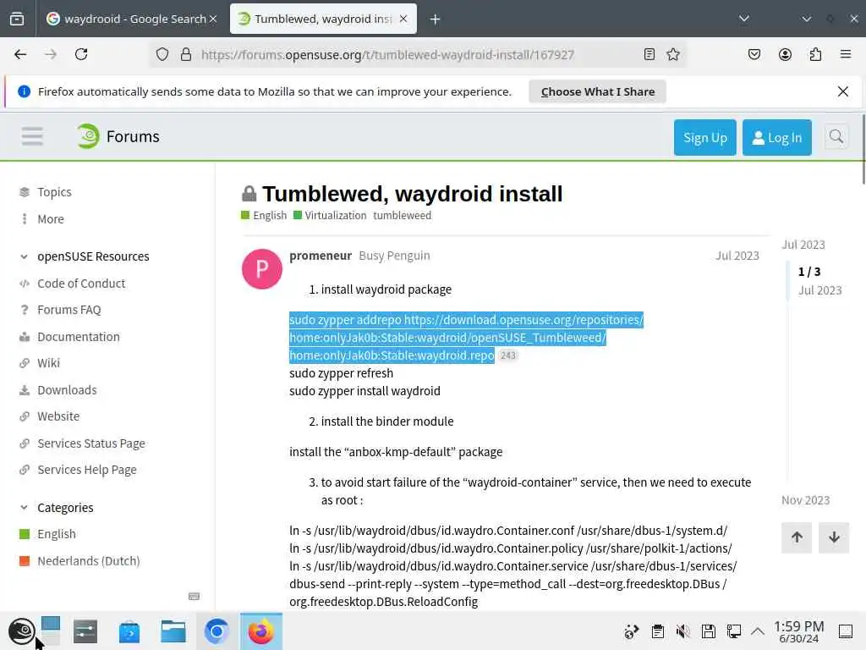Toggle reader view icon
The image size is (866, 650).
649,54
